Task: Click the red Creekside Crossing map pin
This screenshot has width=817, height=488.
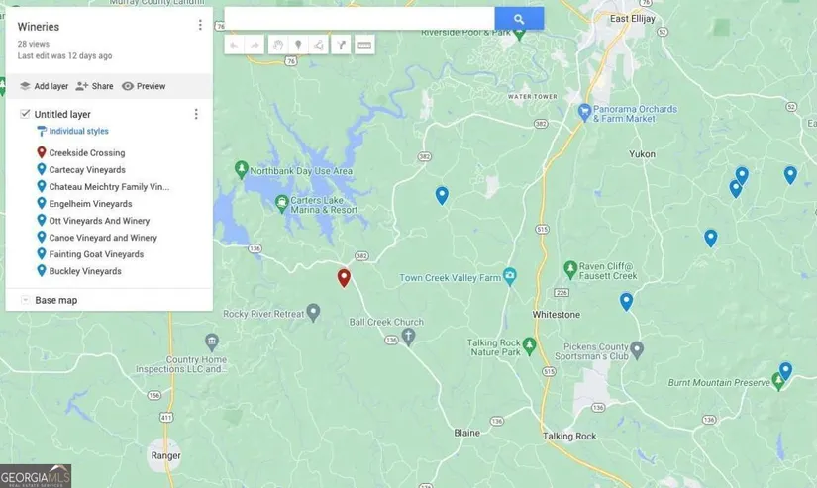Action: click(344, 277)
